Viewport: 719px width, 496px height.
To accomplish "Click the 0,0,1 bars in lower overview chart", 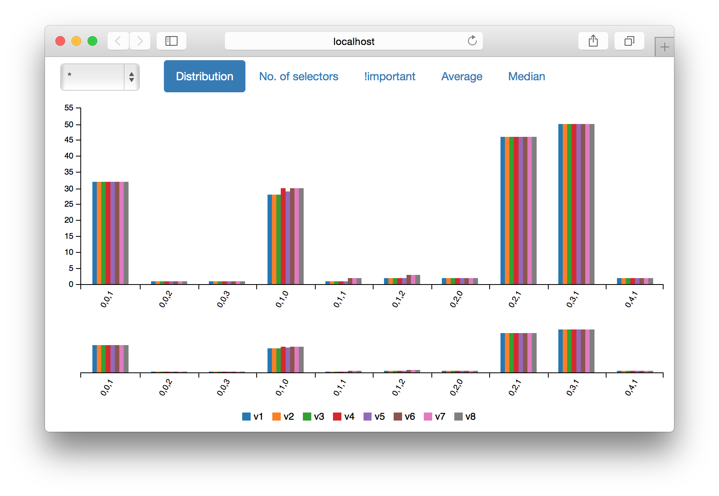I will (110, 359).
